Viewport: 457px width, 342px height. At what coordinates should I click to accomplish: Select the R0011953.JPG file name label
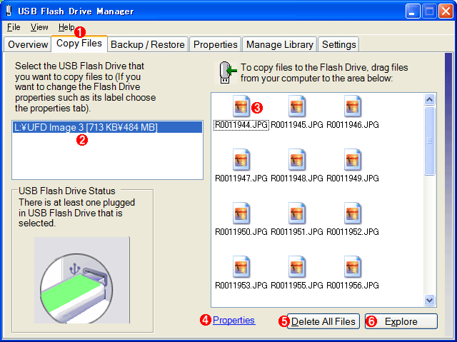241,286
